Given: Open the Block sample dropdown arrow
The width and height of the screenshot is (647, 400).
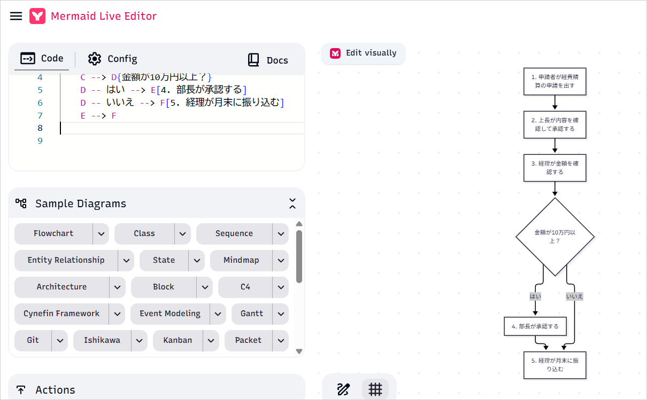Looking at the screenshot, I should [x=205, y=287].
